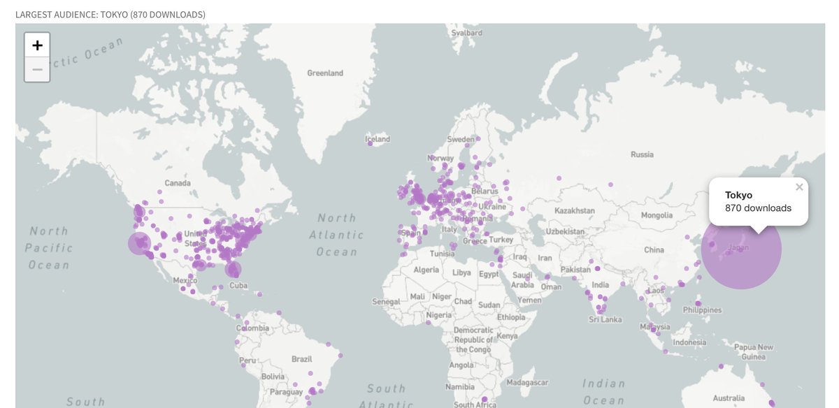Image resolution: width=839 pixels, height=408 pixels.
Task: Select the Brazil country label
Action: tap(301, 359)
